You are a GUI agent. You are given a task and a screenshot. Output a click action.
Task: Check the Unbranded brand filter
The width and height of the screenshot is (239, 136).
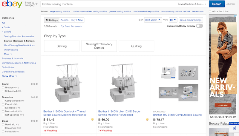coord(3,91)
